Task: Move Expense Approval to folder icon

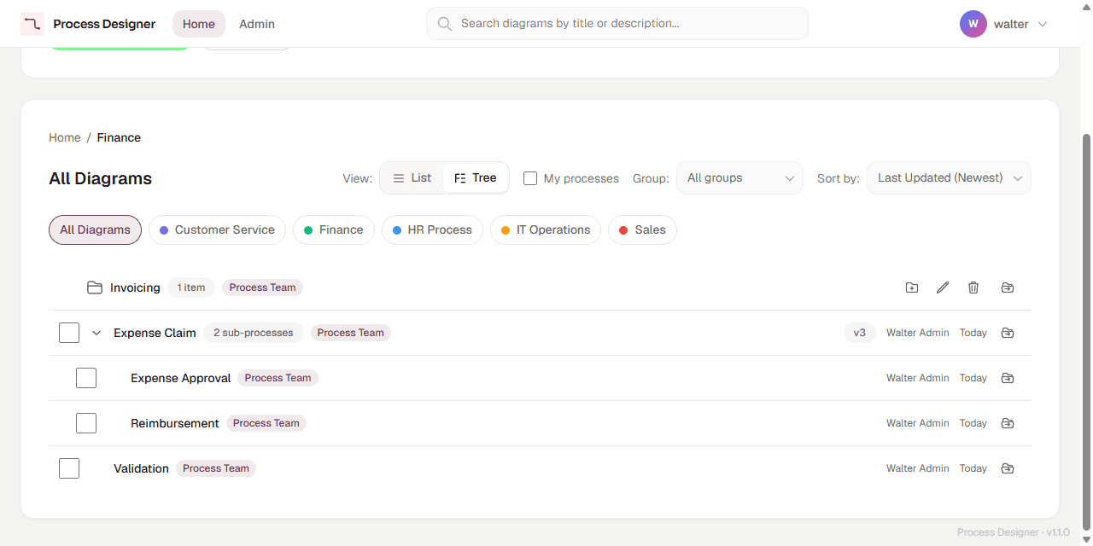Action: [x=1008, y=378]
